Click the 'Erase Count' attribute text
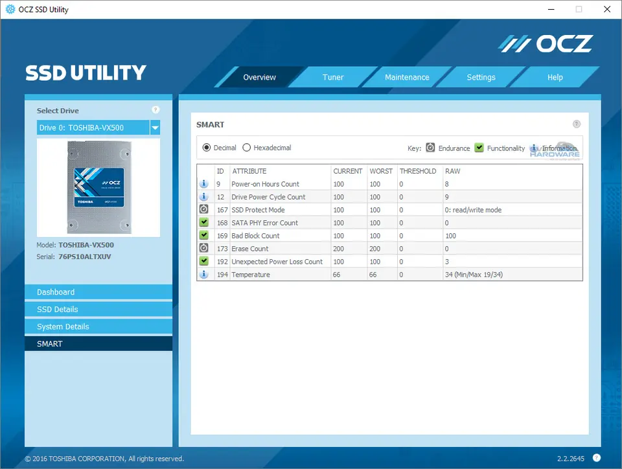 (x=250, y=249)
